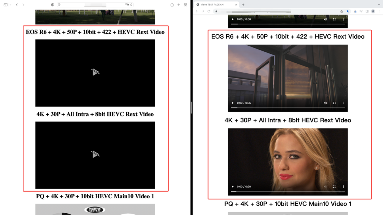Click Safari translate icon in address bar
Image resolution: width=383 pixels, height=215 pixels.
127,5
